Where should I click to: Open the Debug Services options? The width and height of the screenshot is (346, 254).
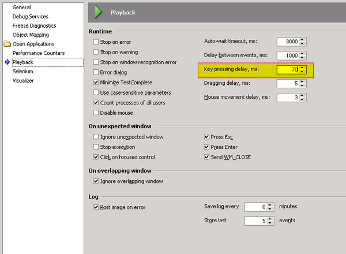[31, 17]
